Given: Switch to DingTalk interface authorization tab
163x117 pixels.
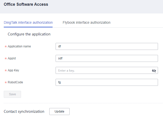Looking at the screenshot, I should pyautogui.click(x=28, y=22).
